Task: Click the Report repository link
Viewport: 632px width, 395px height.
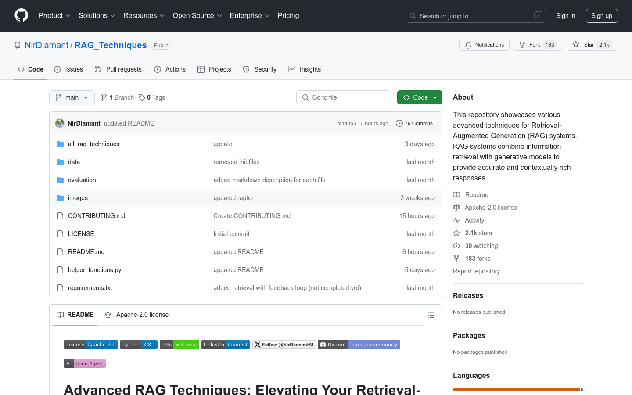Action: 476,271
